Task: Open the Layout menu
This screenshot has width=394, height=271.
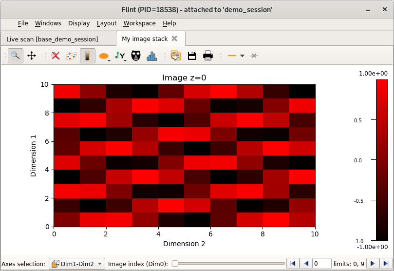Action: (107, 23)
